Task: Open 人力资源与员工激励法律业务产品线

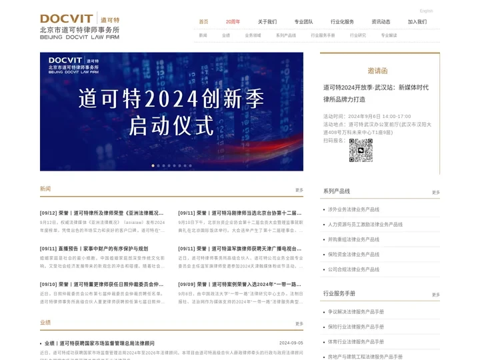Action: click(365, 225)
